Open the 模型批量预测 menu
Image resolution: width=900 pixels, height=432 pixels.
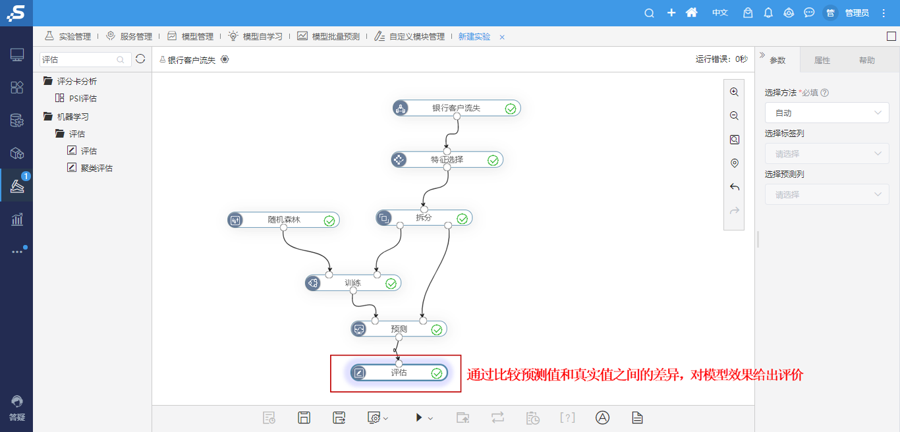(329, 36)
